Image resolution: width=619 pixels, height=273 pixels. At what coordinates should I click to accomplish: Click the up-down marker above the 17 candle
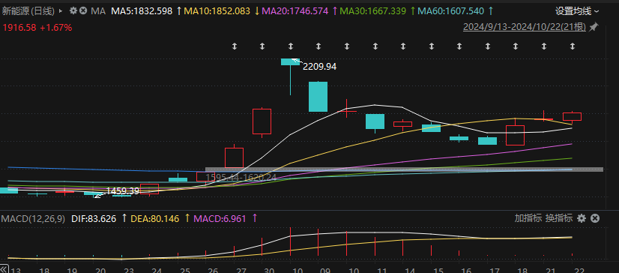tap(488, 46)
